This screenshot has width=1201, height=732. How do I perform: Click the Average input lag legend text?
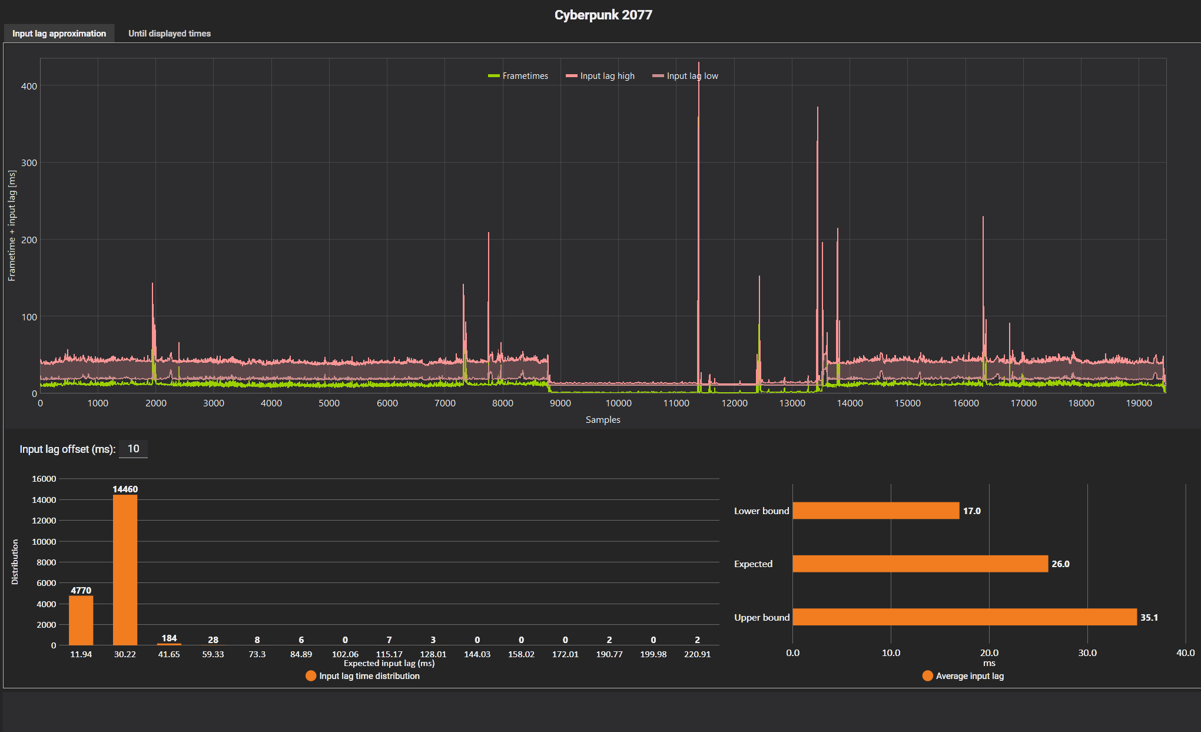[x=970, y=676]
